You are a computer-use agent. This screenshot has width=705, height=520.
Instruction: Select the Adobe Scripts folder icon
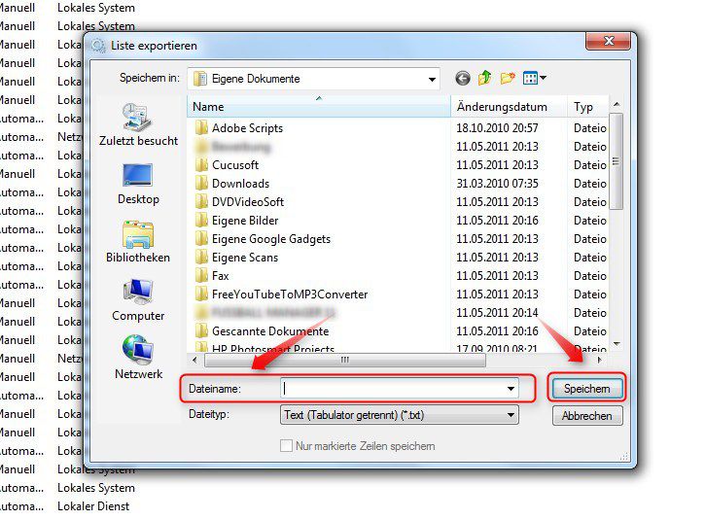[202, 128]
